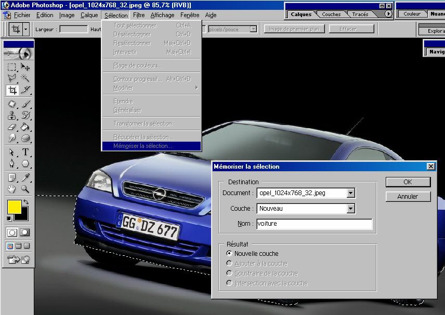The height and width of the screenshot is (315, 445).
Task: Open the Fenêtre menu
Action: 190,15
